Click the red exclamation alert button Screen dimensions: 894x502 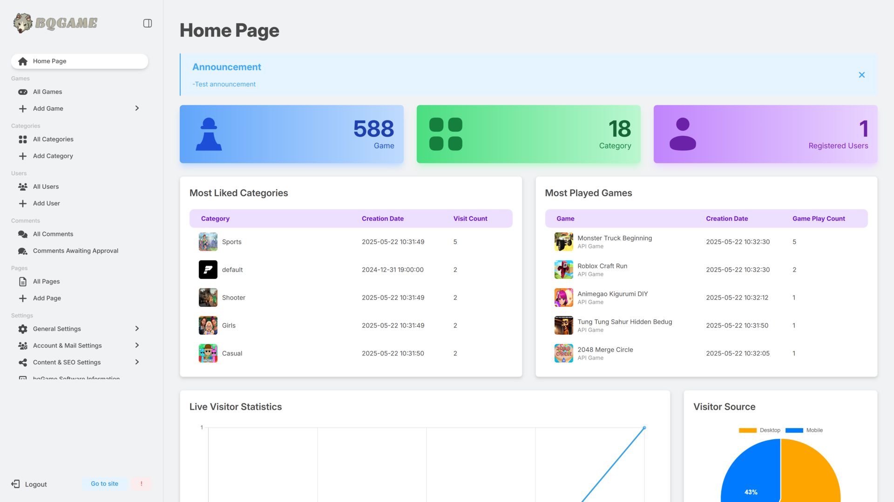coord(142,484)
